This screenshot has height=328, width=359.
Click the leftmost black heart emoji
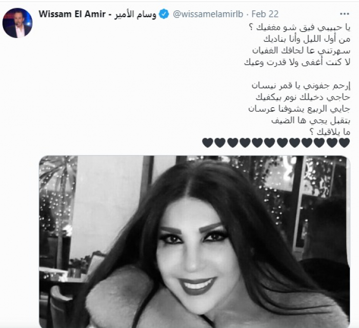point(208,143)
